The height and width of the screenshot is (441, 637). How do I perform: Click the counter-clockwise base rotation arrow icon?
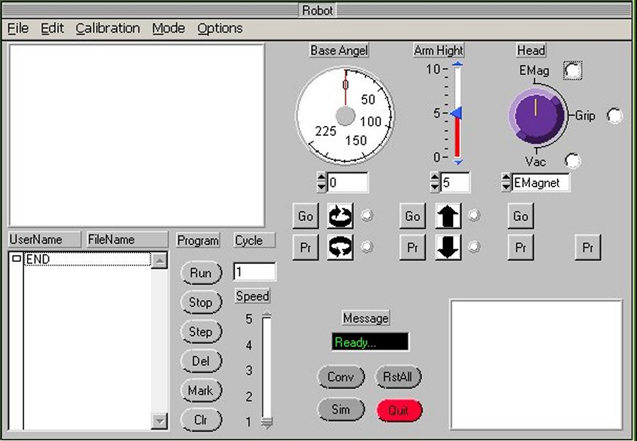[340, 247]
